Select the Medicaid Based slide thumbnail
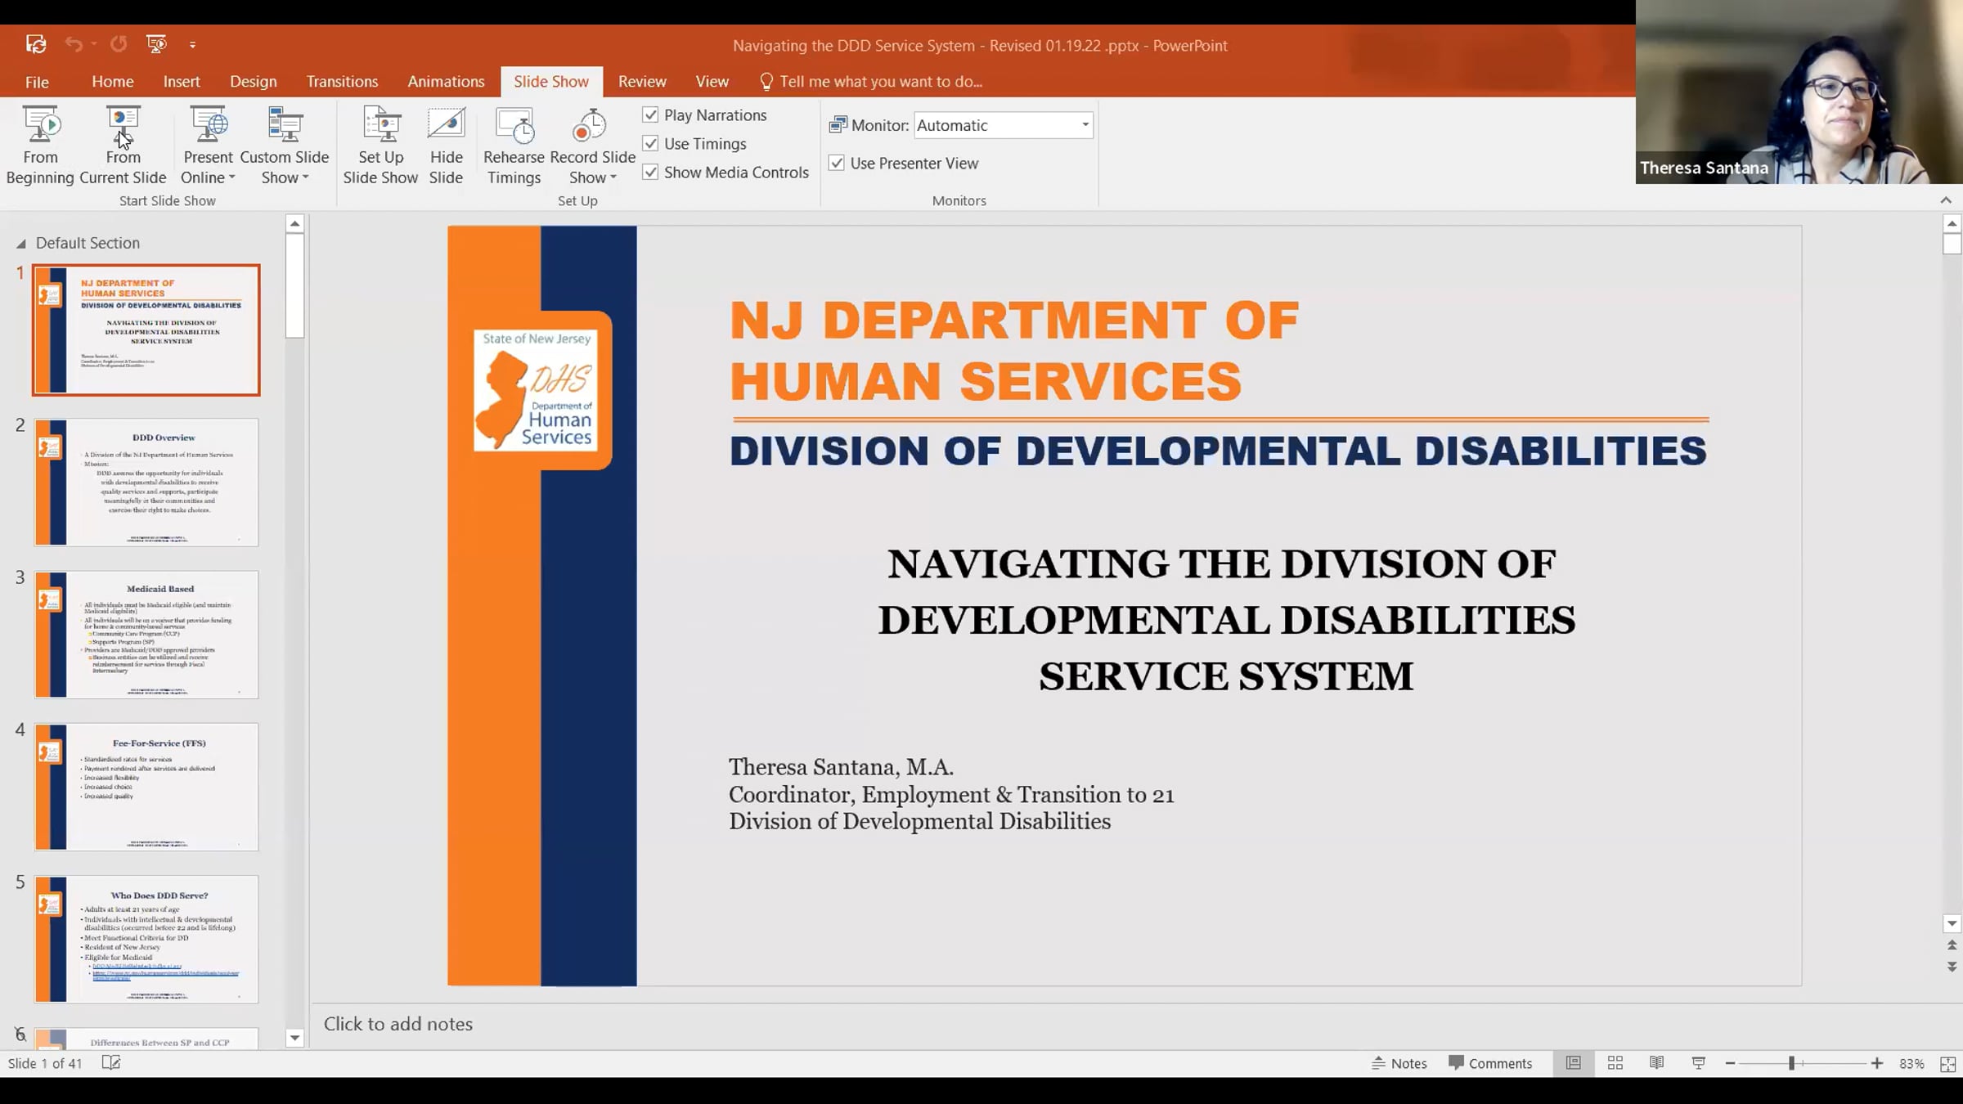This screenshot has width=1963, height=1104. [146, 635]
